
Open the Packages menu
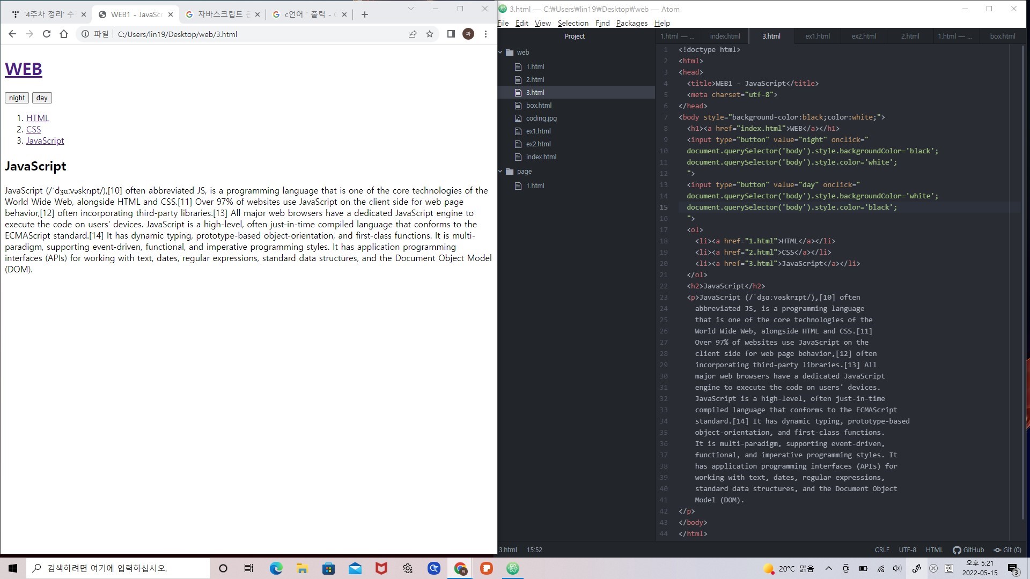631,23
